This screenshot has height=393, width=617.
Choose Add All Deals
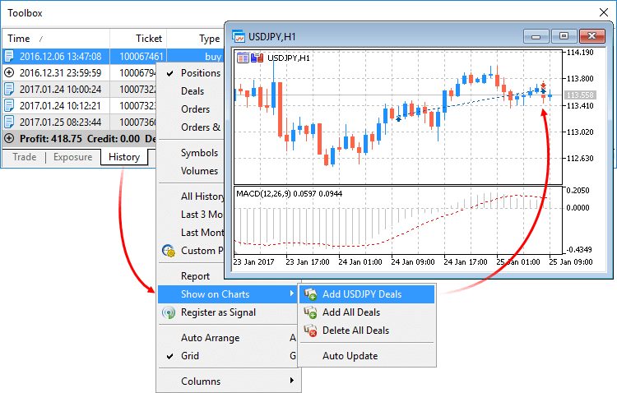click(367, 312)
